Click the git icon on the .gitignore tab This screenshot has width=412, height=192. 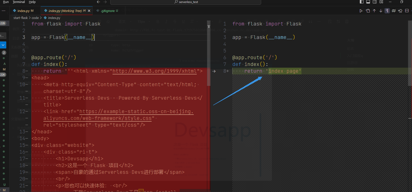98,11
